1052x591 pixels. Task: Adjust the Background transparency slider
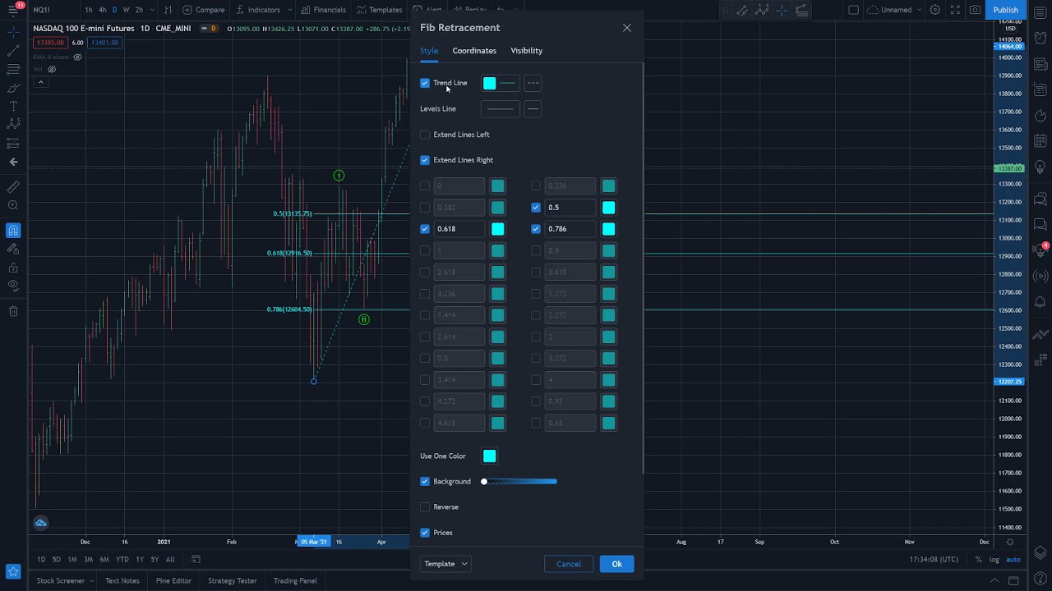520,482
